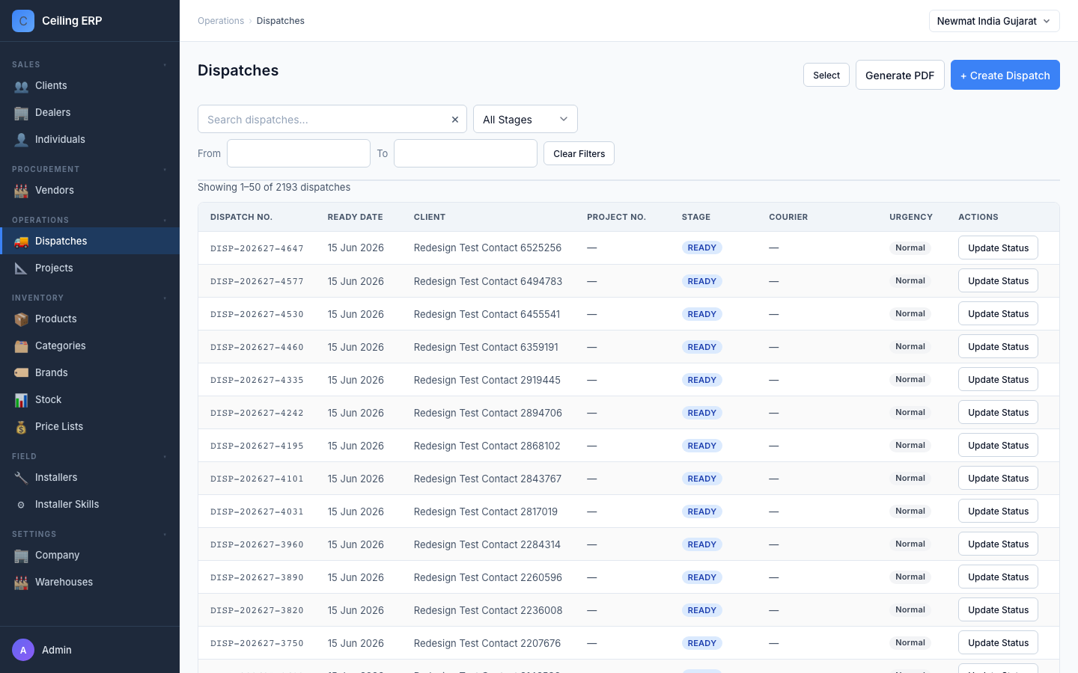Collapse the Settings sidebar section
The width and height of the screenshot is (1078, 673).
point(165,535)
